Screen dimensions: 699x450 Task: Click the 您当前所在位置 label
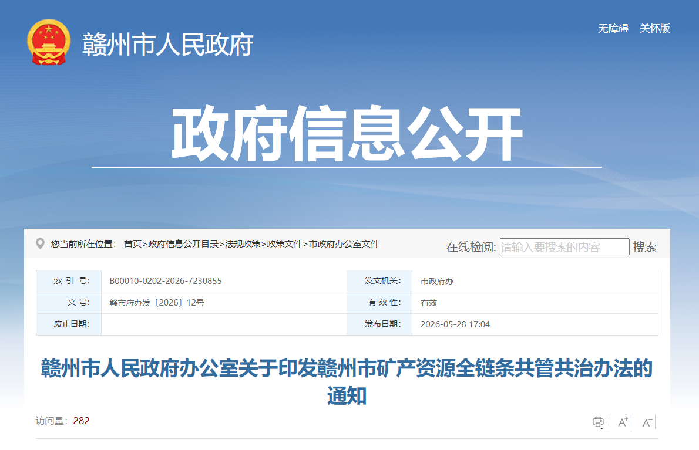83,244
